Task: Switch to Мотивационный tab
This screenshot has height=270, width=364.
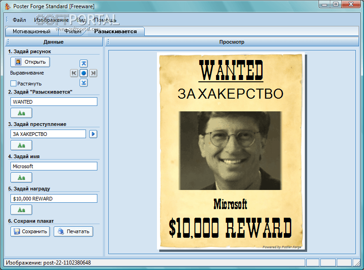Action: pos(31,31)
